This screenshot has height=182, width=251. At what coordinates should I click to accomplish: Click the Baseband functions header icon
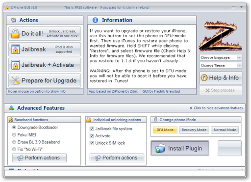pos(11,120)
